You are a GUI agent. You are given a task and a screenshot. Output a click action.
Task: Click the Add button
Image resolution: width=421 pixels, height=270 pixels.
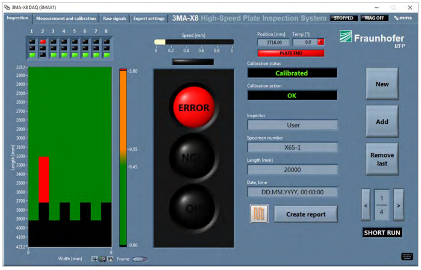point(382,121)
